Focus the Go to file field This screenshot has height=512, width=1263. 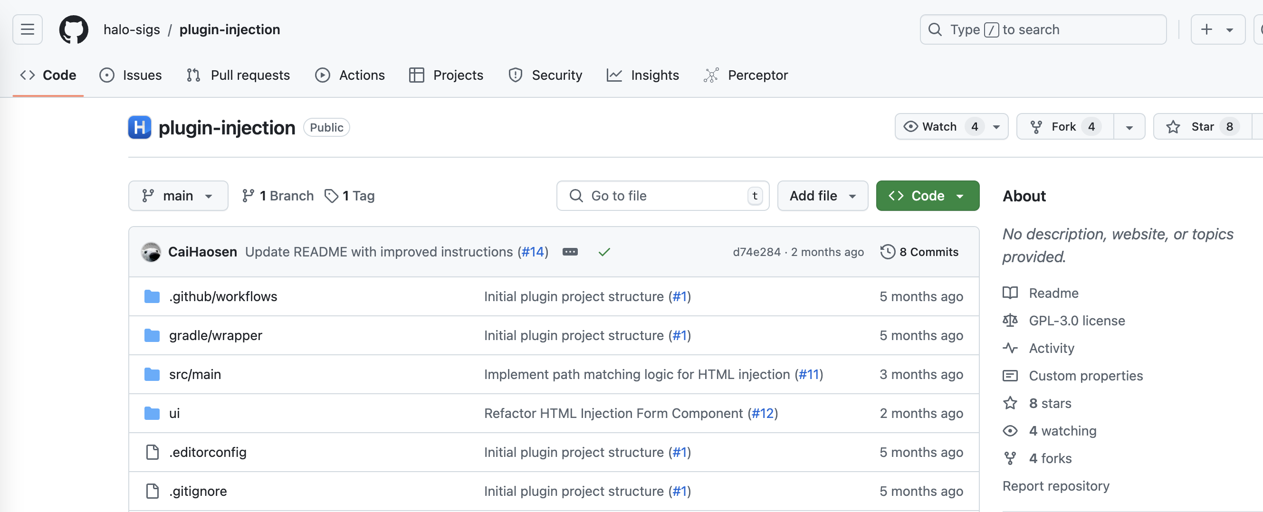(663, 196)
